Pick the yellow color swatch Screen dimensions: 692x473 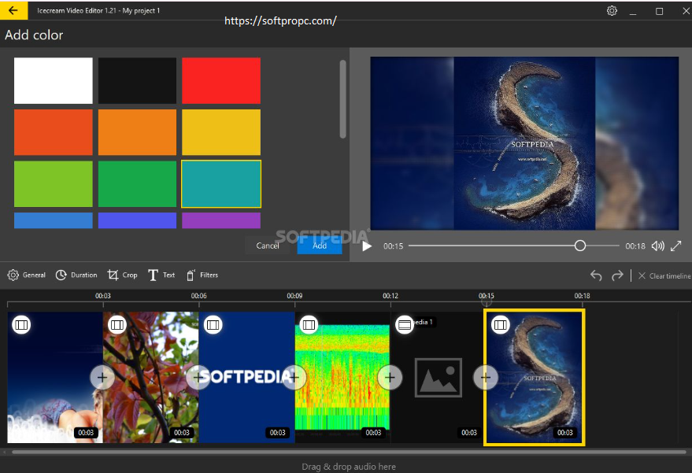point(221,132)
